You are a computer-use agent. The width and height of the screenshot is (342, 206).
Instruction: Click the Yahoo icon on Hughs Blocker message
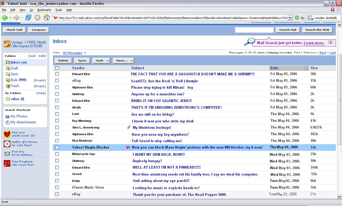click(x=128, y=147)
